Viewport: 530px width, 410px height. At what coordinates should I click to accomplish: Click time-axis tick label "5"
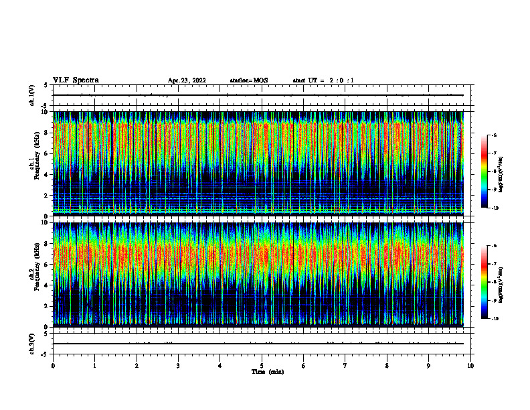(x=262, y=366)
